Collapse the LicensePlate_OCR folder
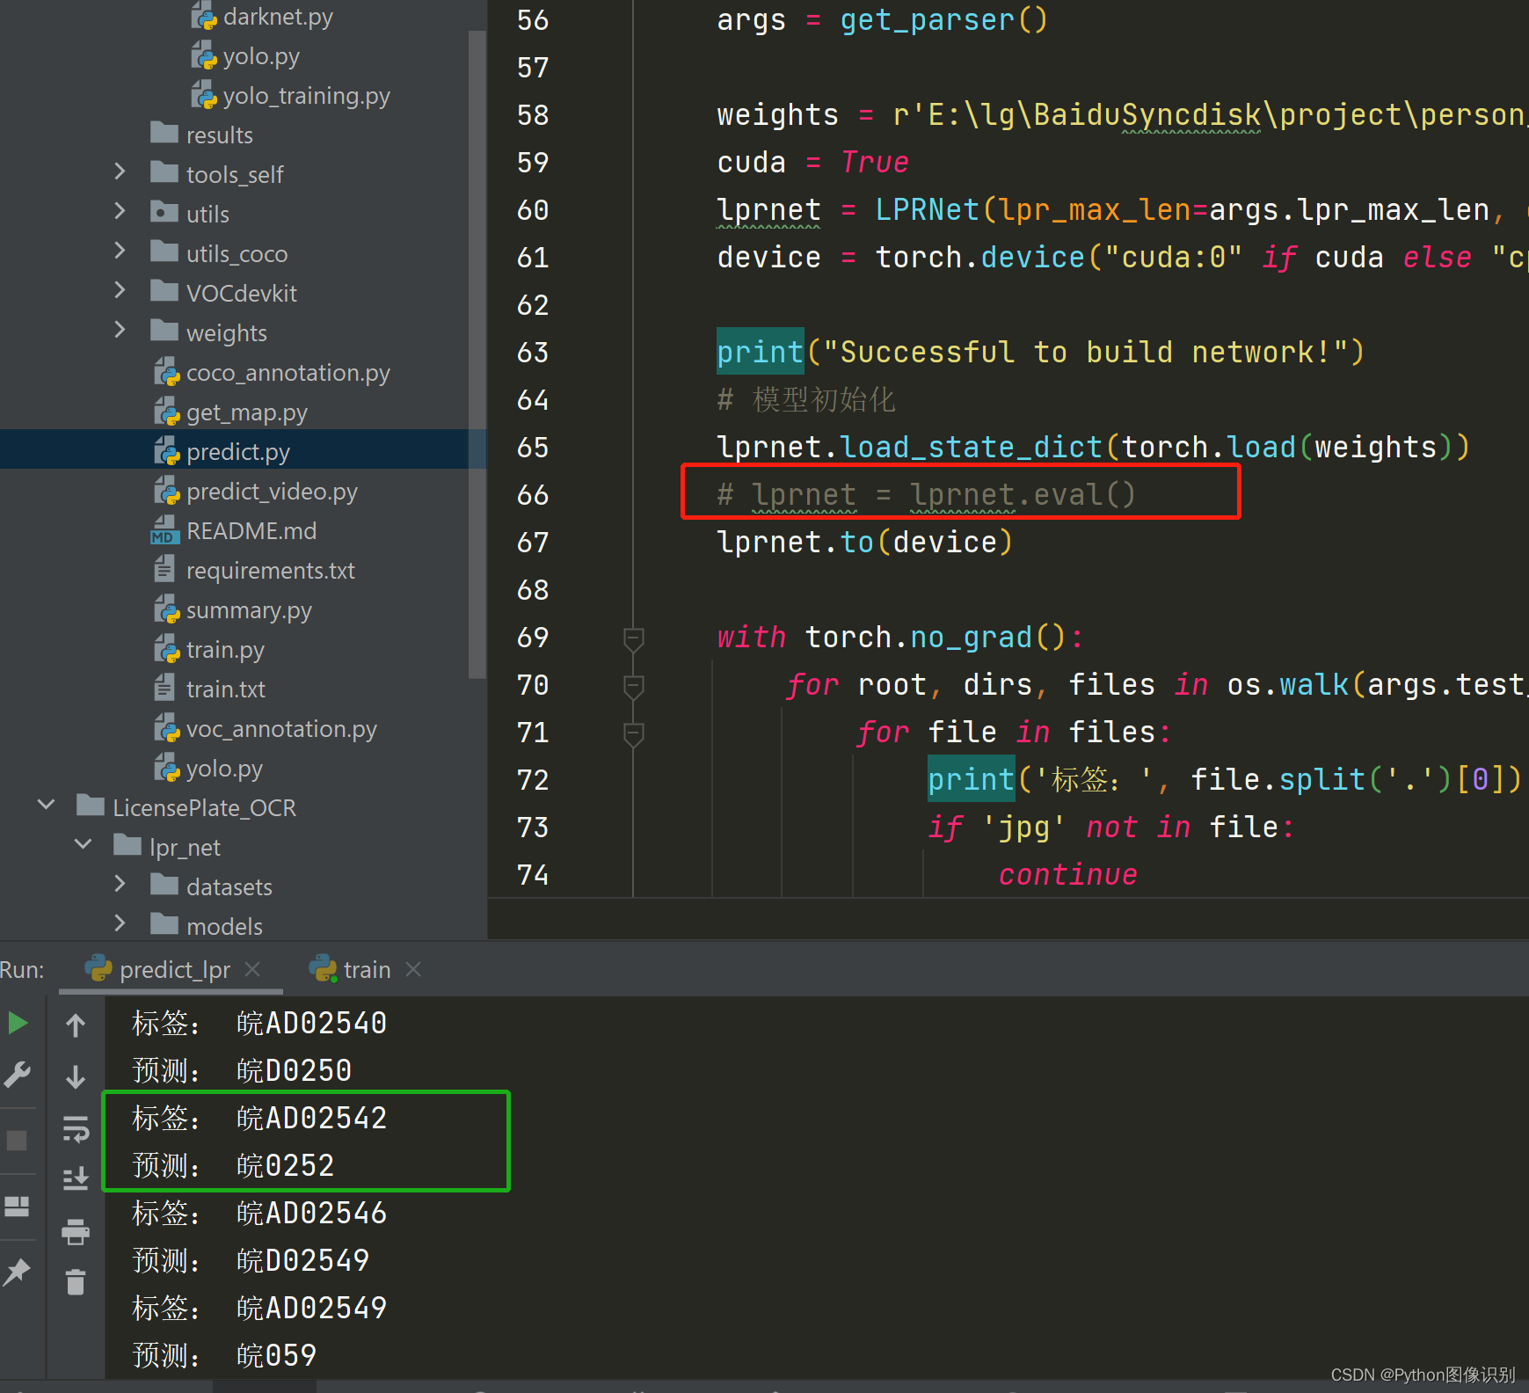Screen dimensions: 1529x1393 [x=47, y=805]
